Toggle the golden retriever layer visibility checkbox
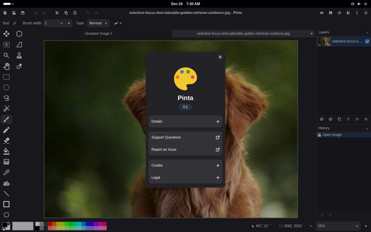The image size is (371, 232). (367, 41)
